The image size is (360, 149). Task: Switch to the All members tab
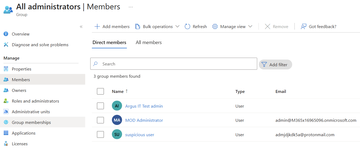148,42
